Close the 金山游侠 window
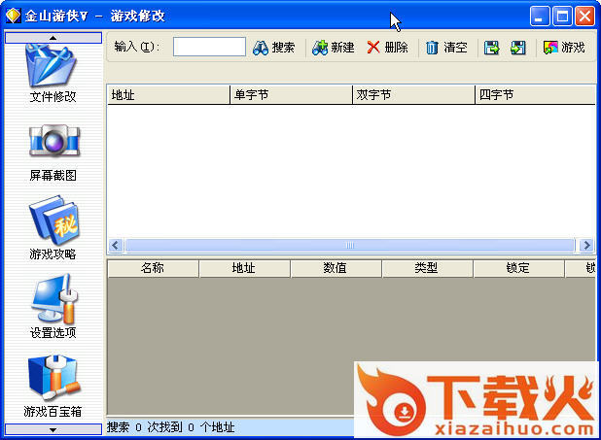Viewport: 601px width, 440px height. click(584, 17)
